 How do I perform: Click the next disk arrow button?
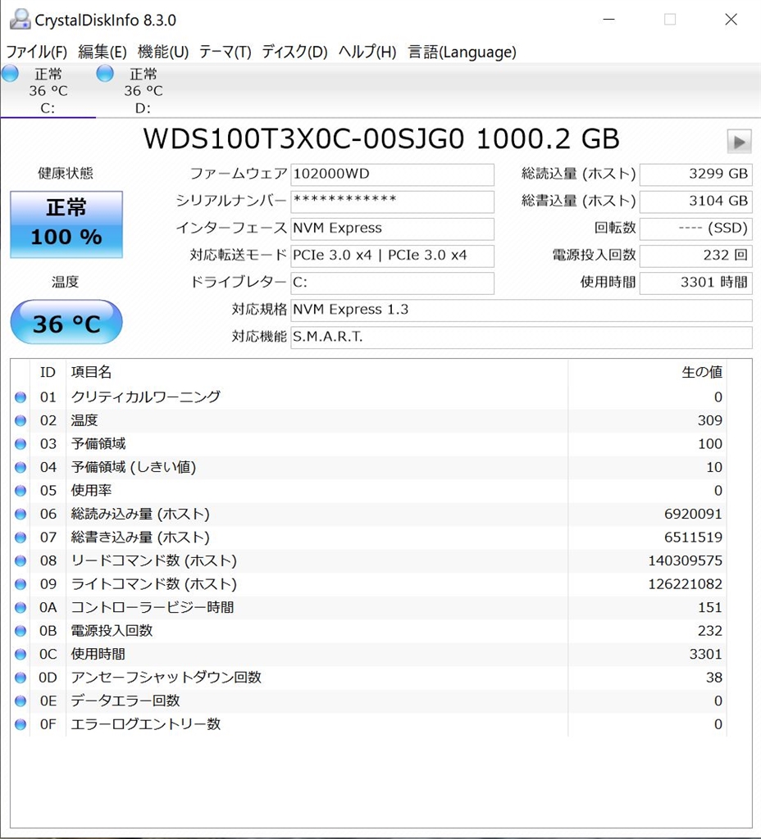click(739, 142)
